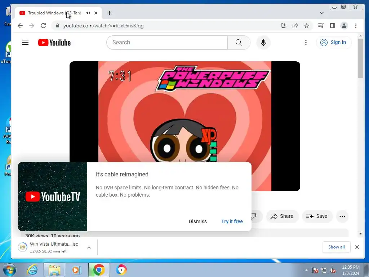Image resolution: width=369 pixels, height=277 pixels.
Task: Open a new tab with the plus button
Action: [110, 13]
